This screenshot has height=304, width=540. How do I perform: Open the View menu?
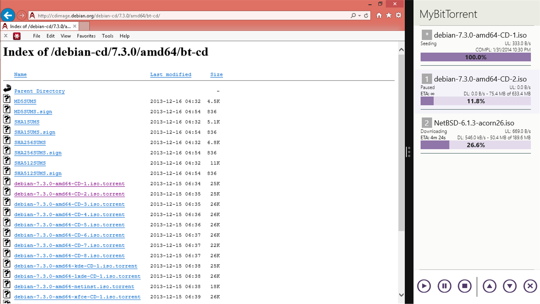pos(66,36)
